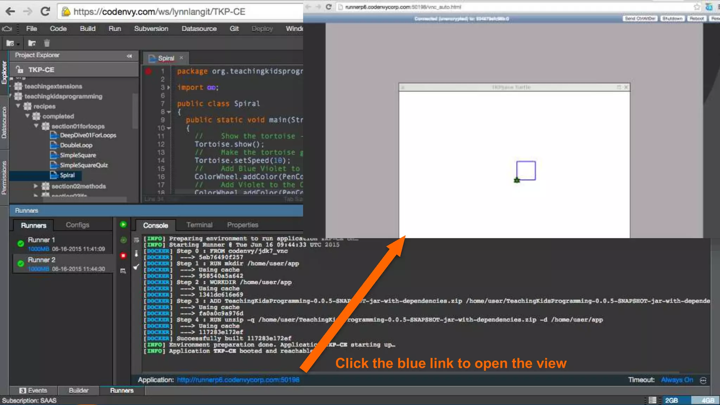Click the Reboot button in VNC window
The width and height of the screenshot is (720, 405).
click(x=696, y=19)
